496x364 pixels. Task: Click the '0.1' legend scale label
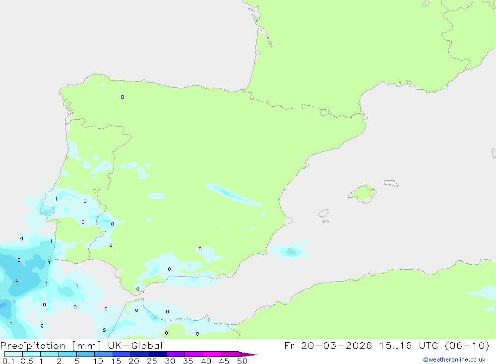click(x=8, y=361)
